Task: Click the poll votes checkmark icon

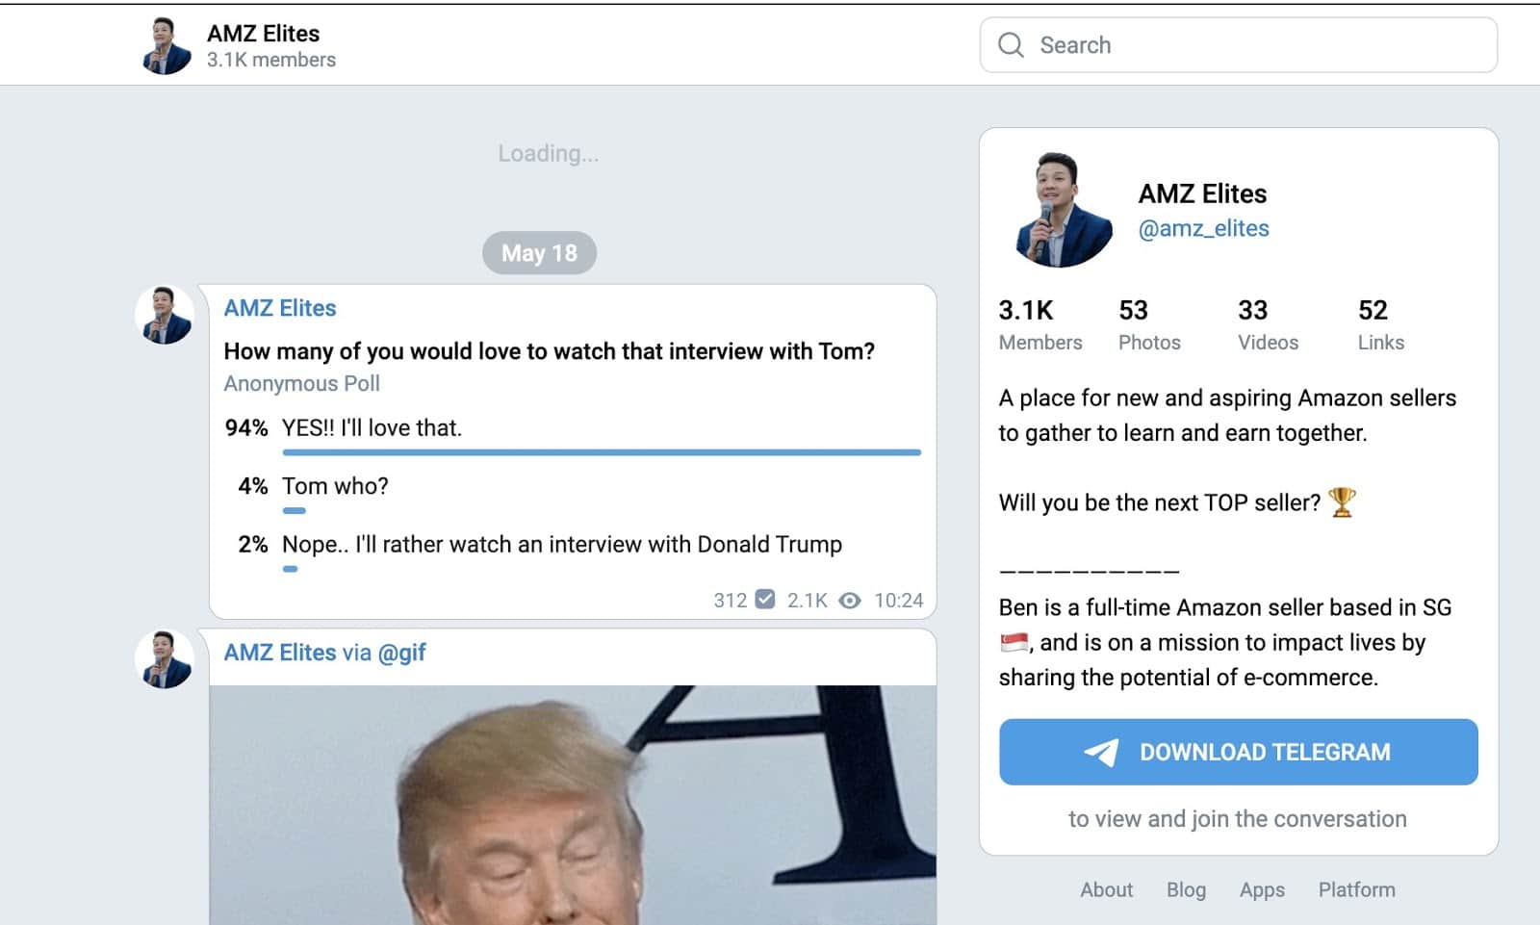Action: click(765, 600)
